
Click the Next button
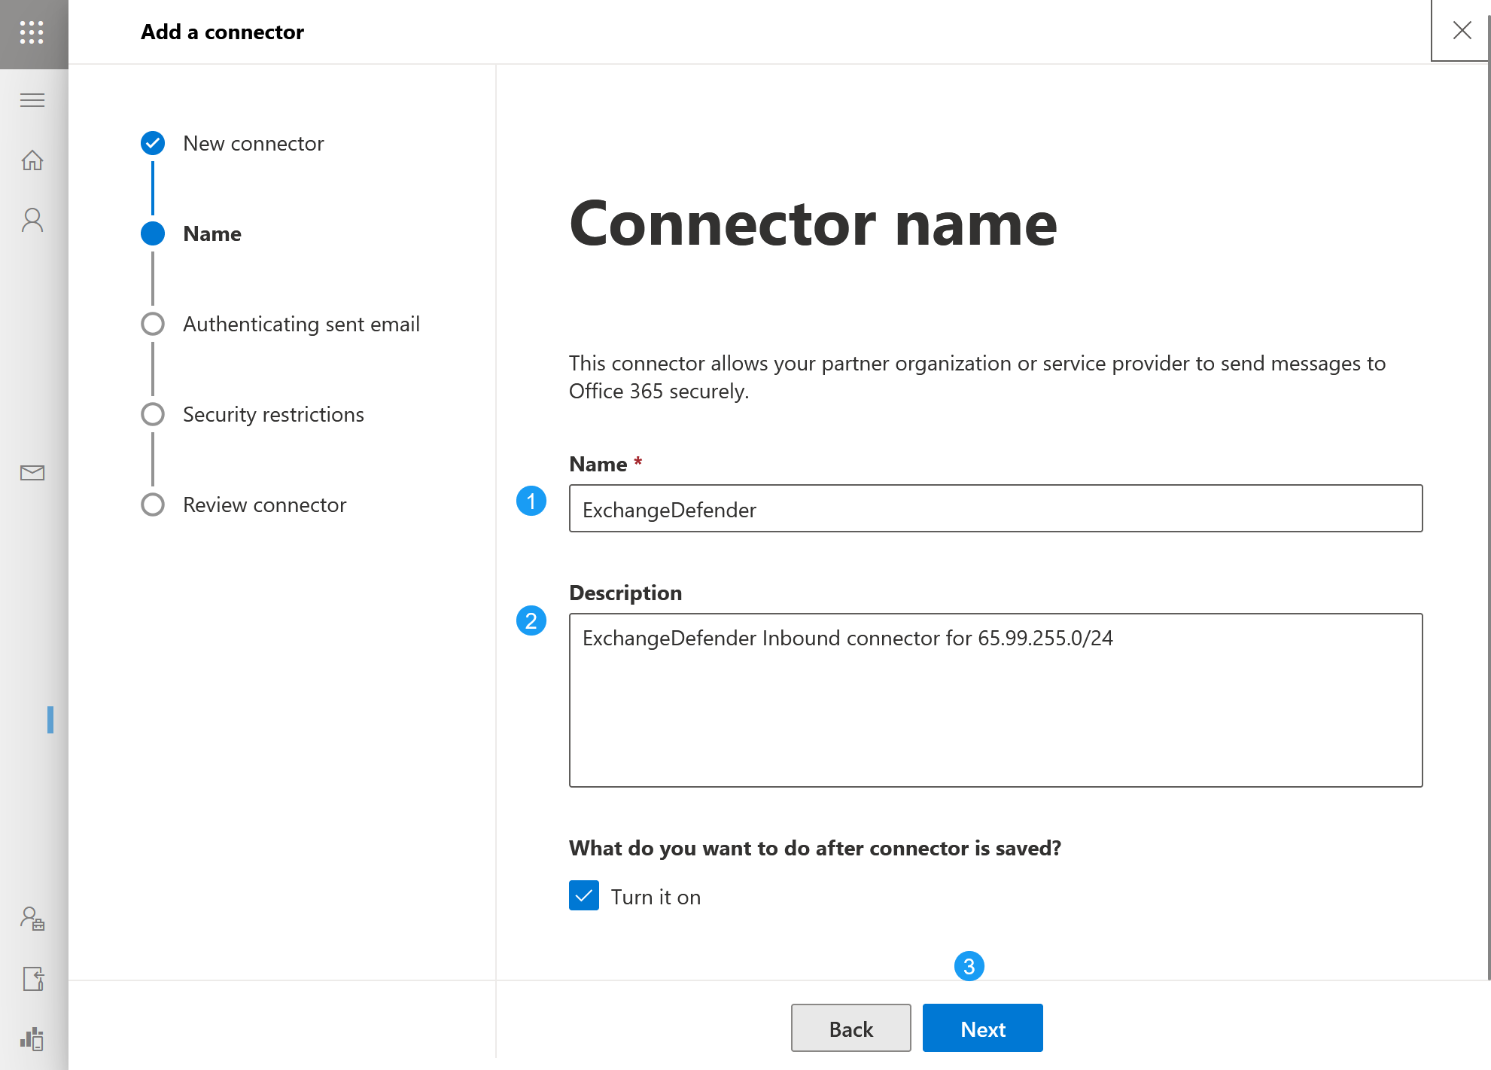coord(982,1028)
